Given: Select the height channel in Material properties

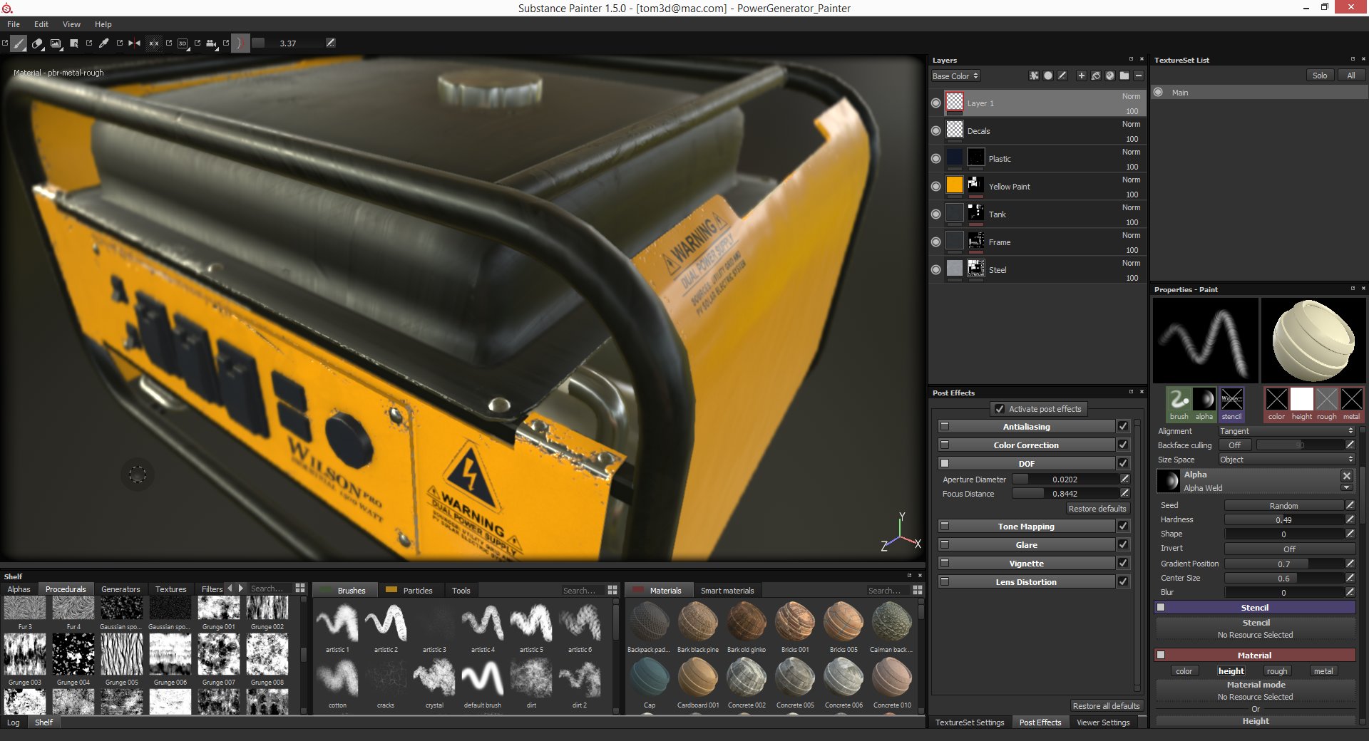Looking at the screenshot, I should coord(1231,670).
